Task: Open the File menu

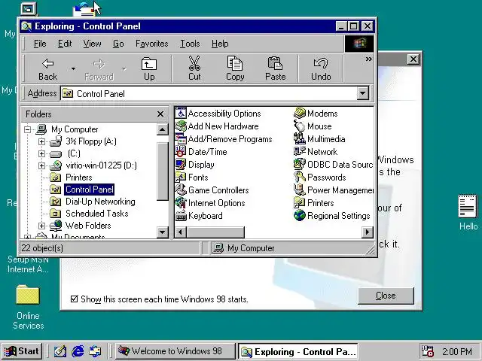Action: coord(40,44)
